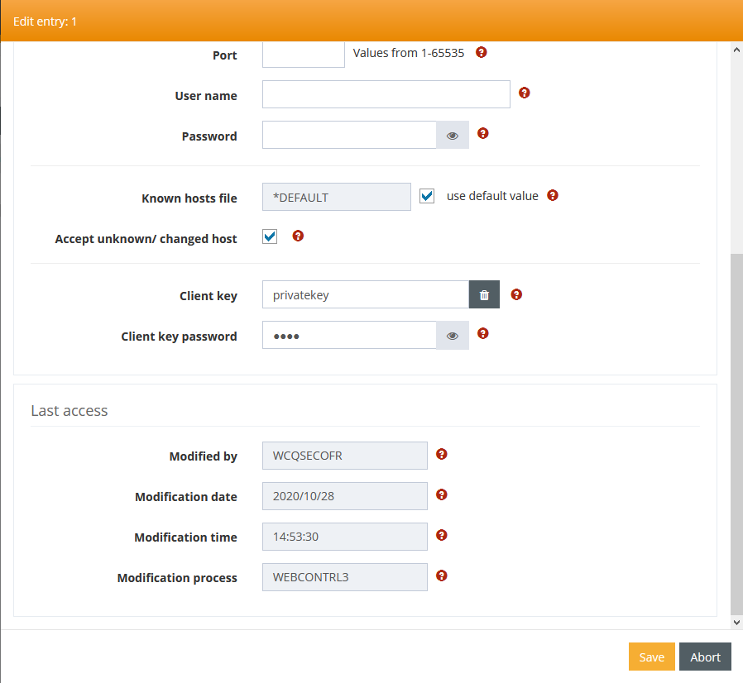This screenshot has width=743, height=683.
Task: Abort editing the entry
Action: click(x=705, y=657)
